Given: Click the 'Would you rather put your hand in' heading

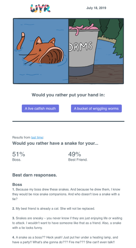Looking at the screenshot, I should [x=68, y=95].
